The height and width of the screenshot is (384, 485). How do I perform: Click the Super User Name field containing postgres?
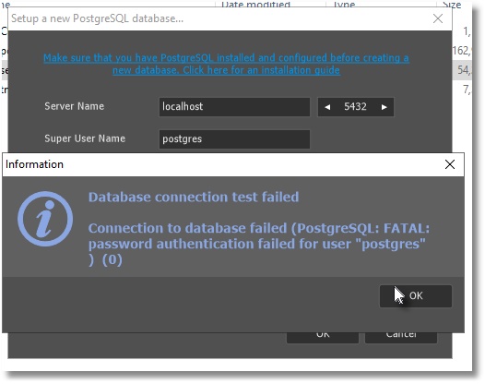pyautogui.click(x=234, y=139)
